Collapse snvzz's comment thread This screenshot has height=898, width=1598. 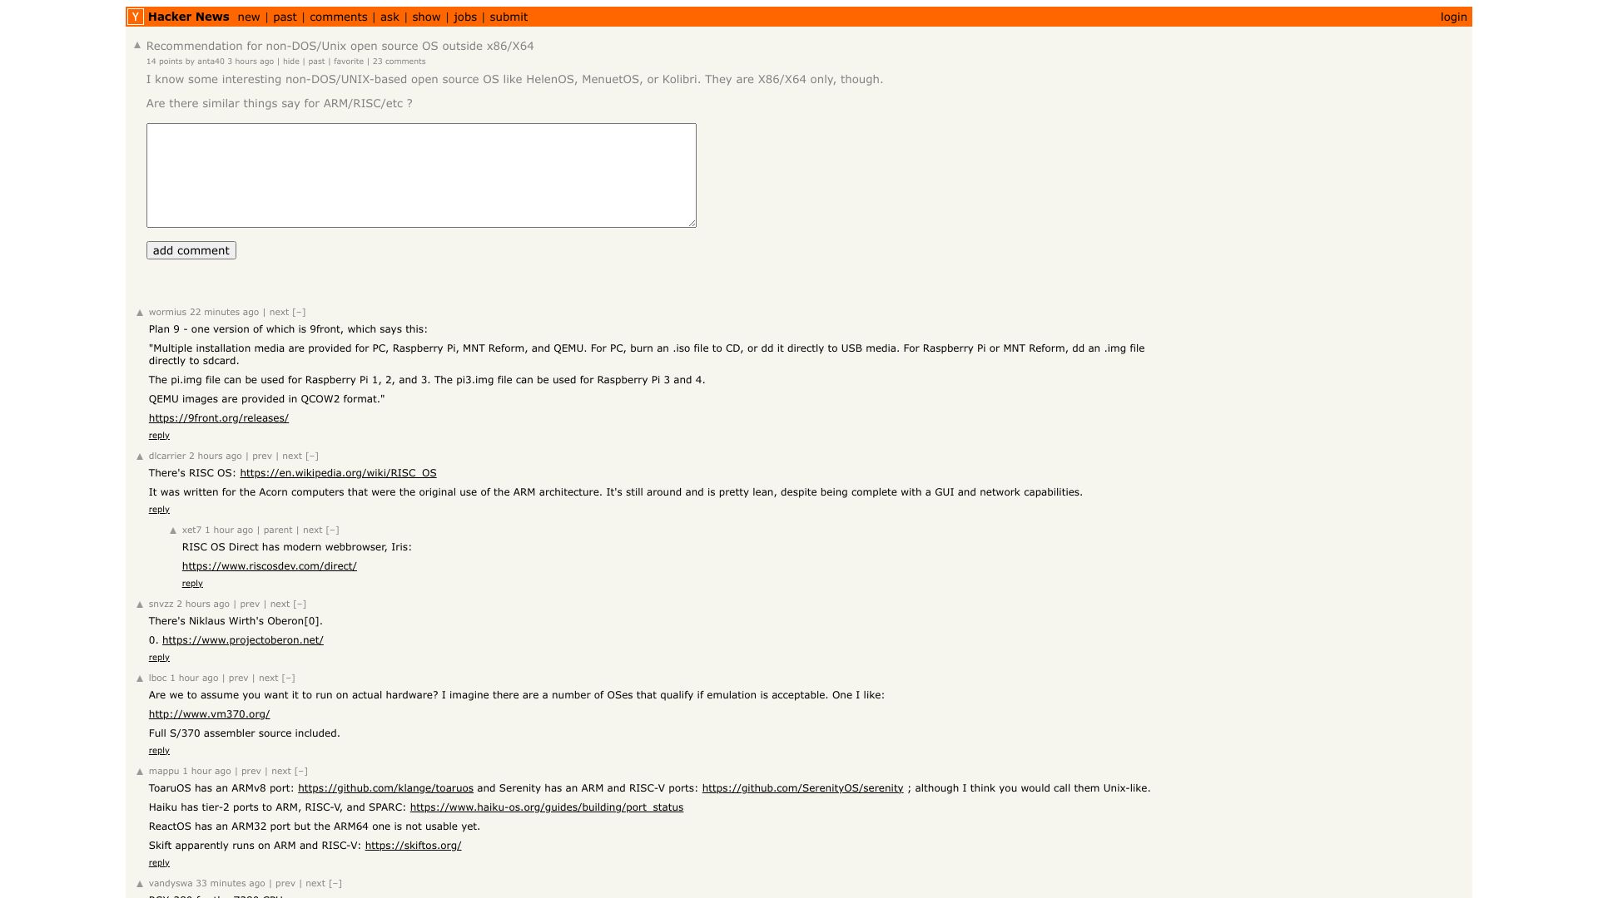coord(300,604)
